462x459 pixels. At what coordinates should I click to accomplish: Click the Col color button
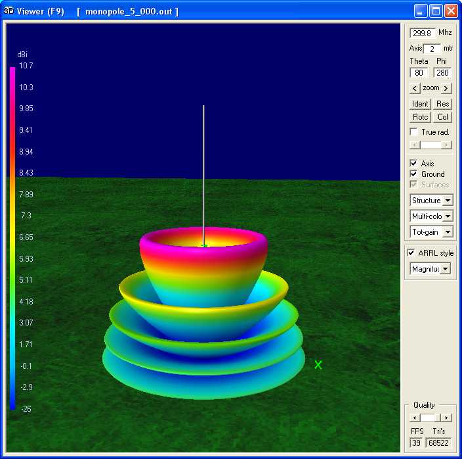pyautogui.click(x=443, y=117)
